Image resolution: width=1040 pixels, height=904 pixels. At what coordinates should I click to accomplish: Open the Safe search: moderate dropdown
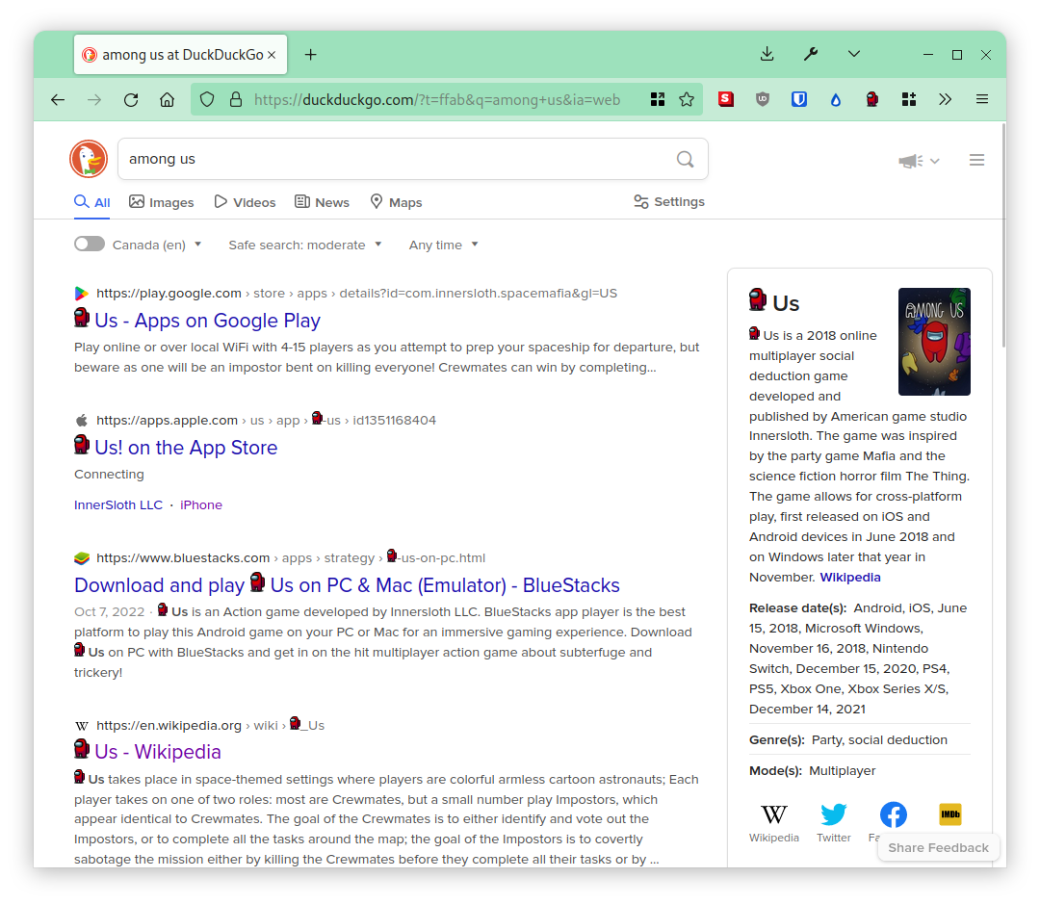tap(304, 245)
